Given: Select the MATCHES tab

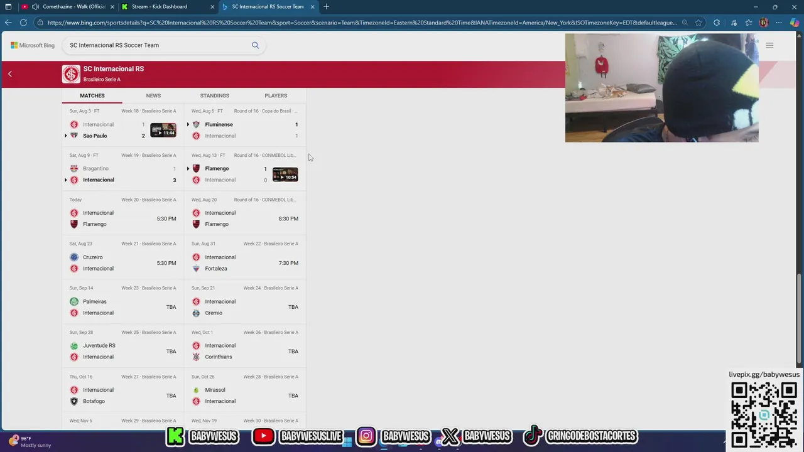Looking at the screenshot, I should point(92,95).
